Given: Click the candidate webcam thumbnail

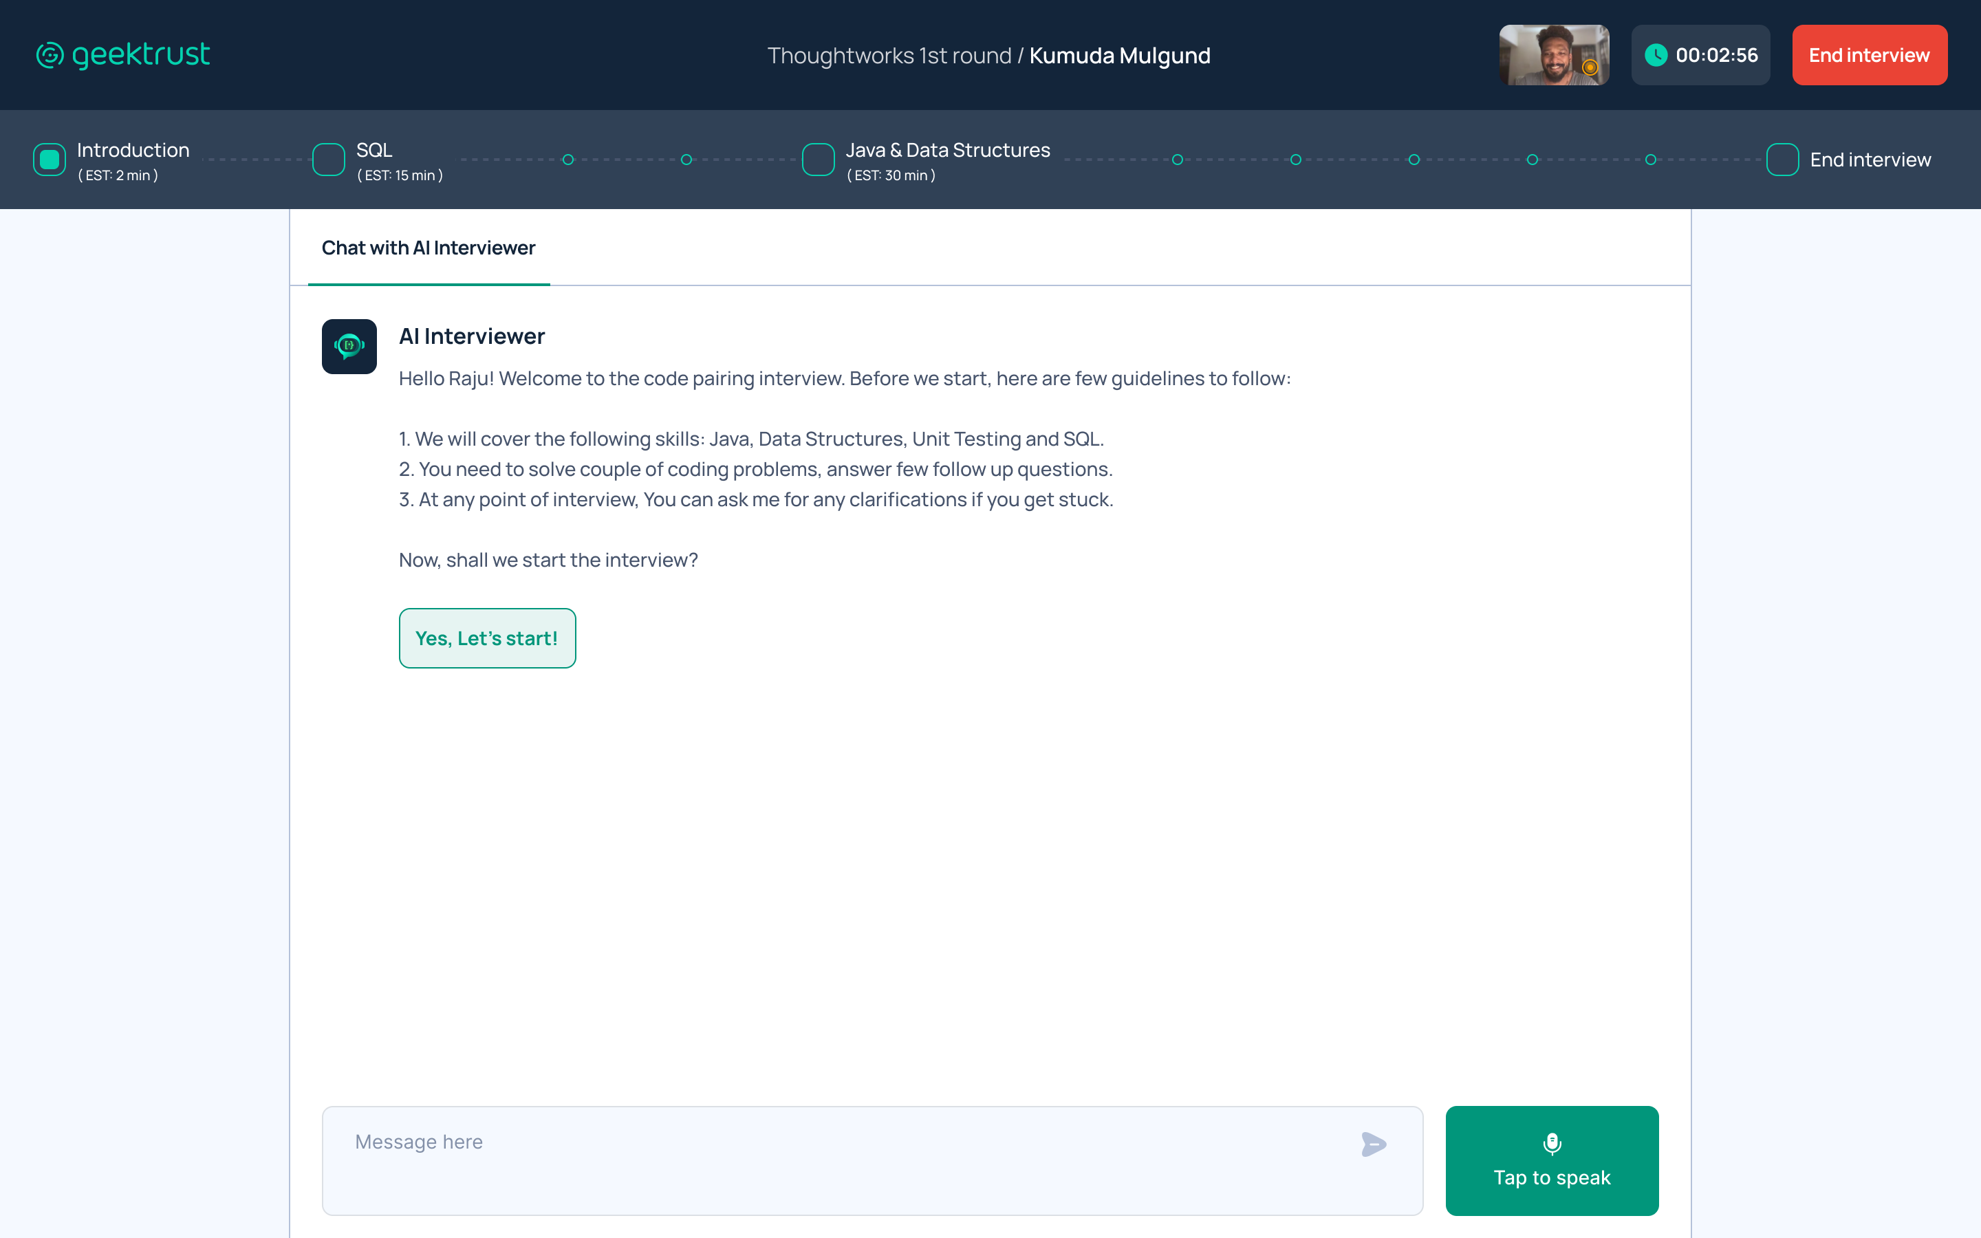Looking at the screenshot, I should point(1553,55).
